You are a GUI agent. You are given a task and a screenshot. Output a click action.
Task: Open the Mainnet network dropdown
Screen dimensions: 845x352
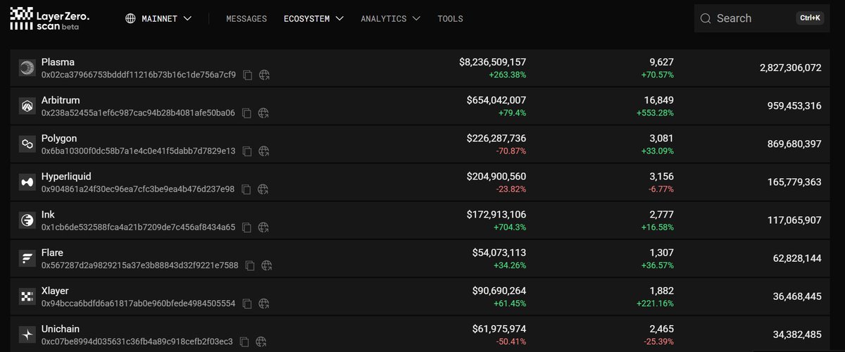[x=158, y=19]
